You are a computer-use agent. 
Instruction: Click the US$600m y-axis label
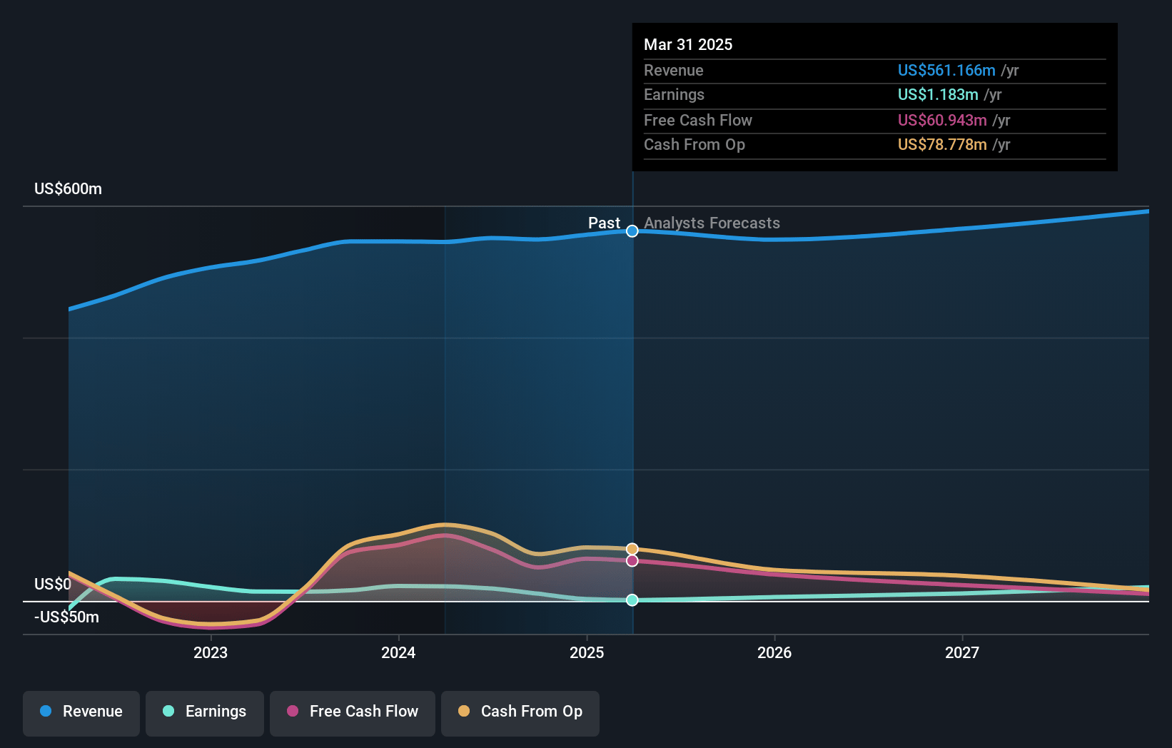69,189
